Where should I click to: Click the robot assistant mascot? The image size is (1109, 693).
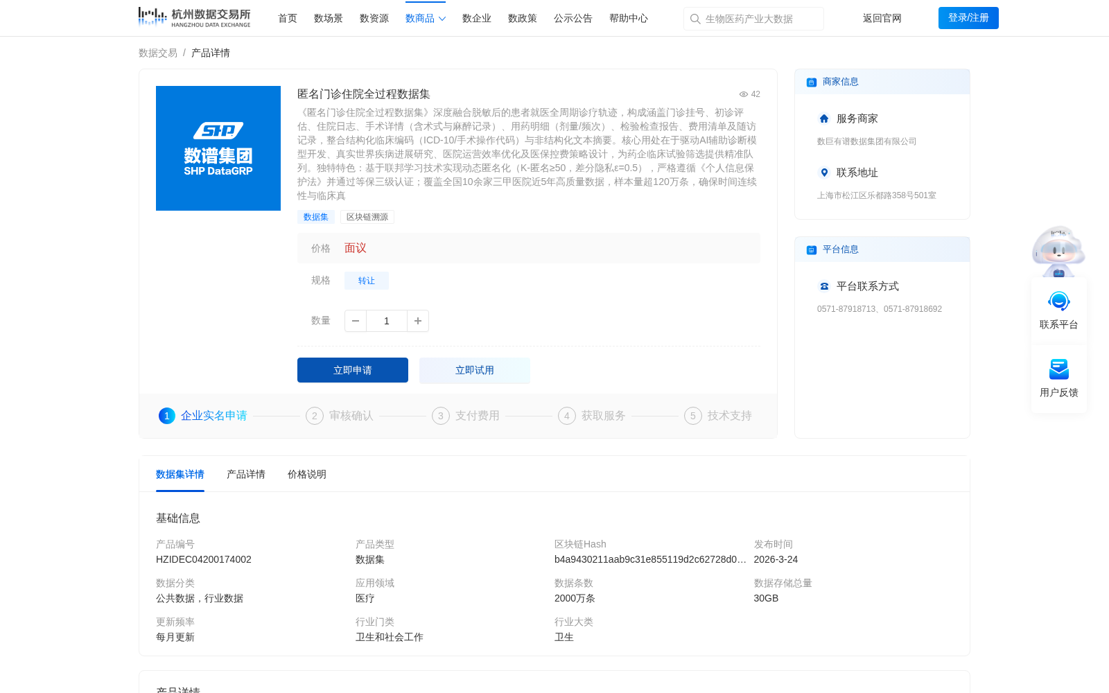(1058, 251)
